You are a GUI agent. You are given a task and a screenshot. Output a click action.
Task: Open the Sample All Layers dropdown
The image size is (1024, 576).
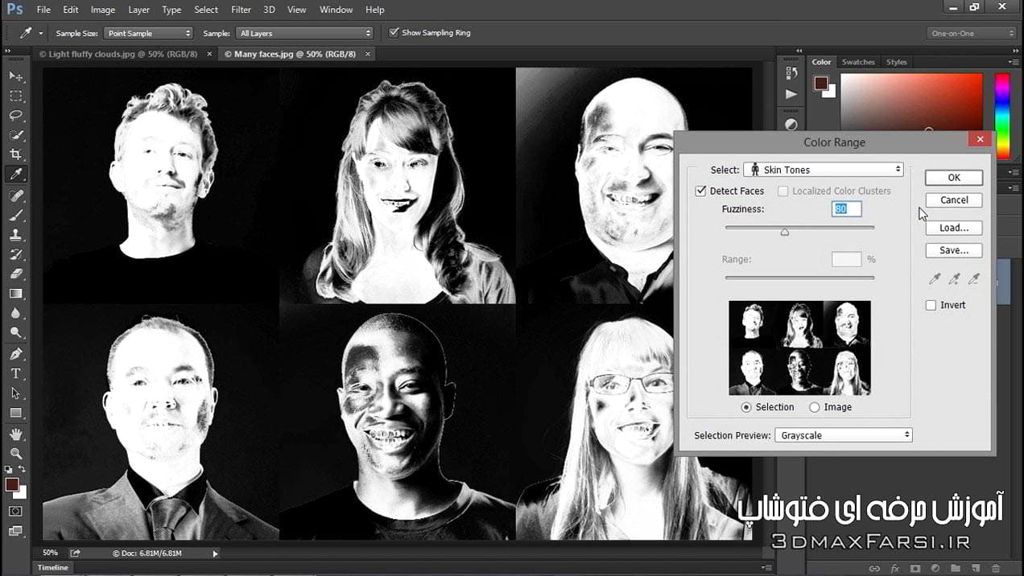305,33
